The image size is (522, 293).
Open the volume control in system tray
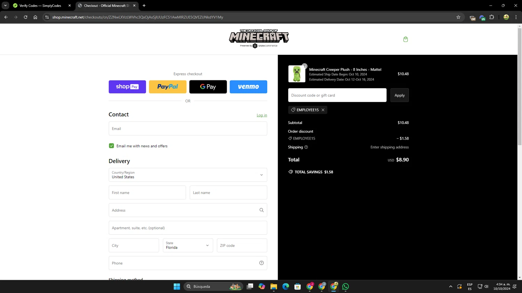[x=487, y=286]
